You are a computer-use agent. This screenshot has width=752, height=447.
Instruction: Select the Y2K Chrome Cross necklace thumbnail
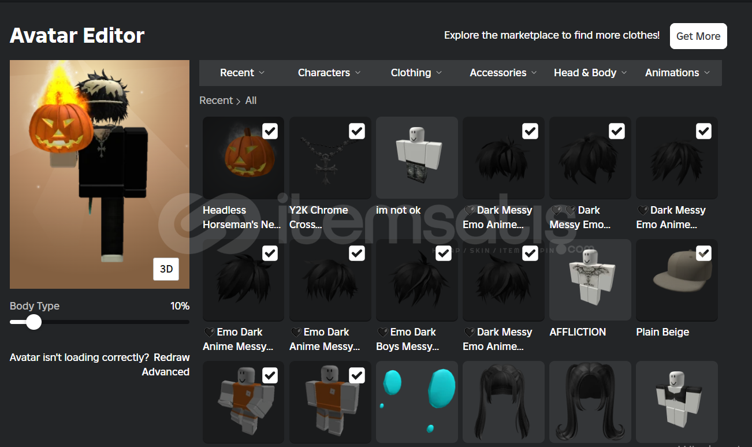tap(330, 158)
